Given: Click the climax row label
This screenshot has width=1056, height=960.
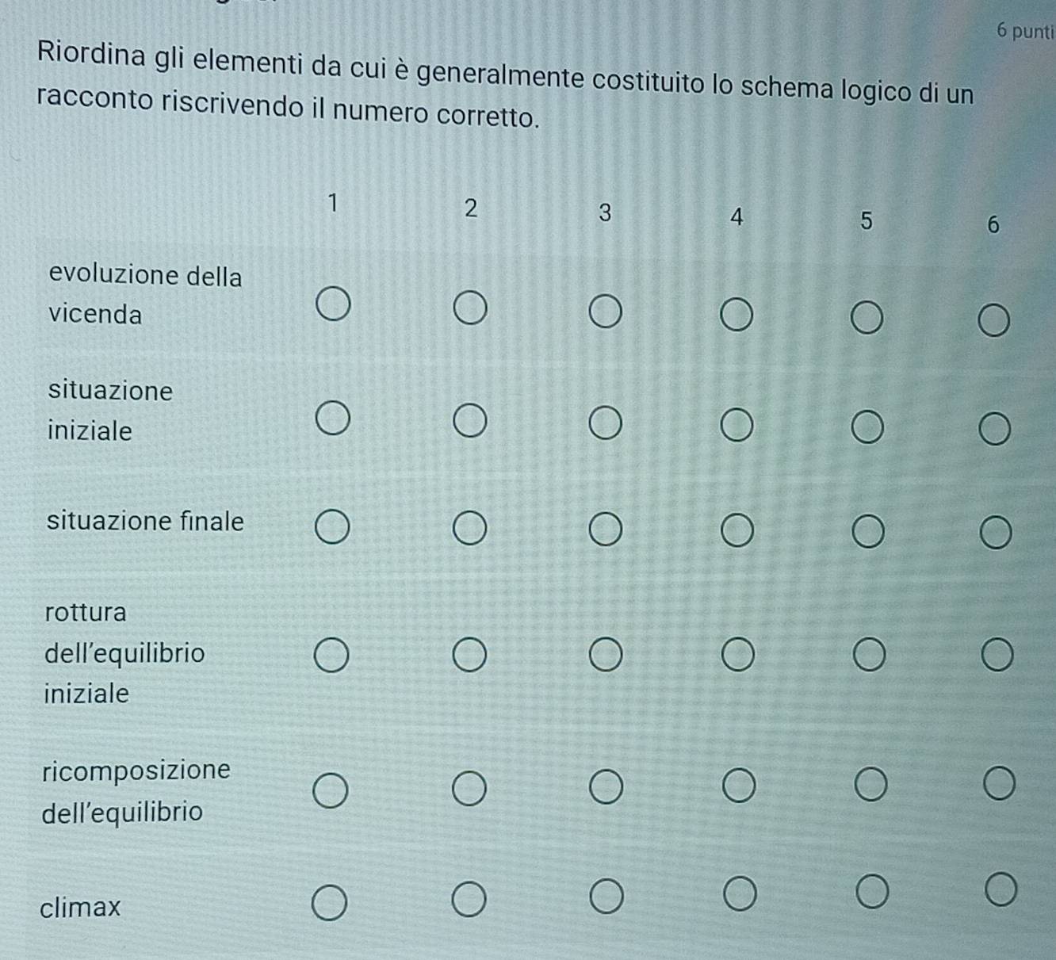Looking at the screenshot, I should coord(80,907).
